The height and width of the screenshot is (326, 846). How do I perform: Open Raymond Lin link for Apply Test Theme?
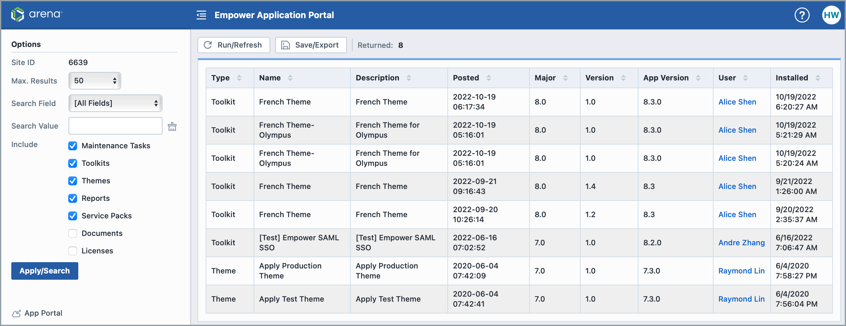[741, 299]
